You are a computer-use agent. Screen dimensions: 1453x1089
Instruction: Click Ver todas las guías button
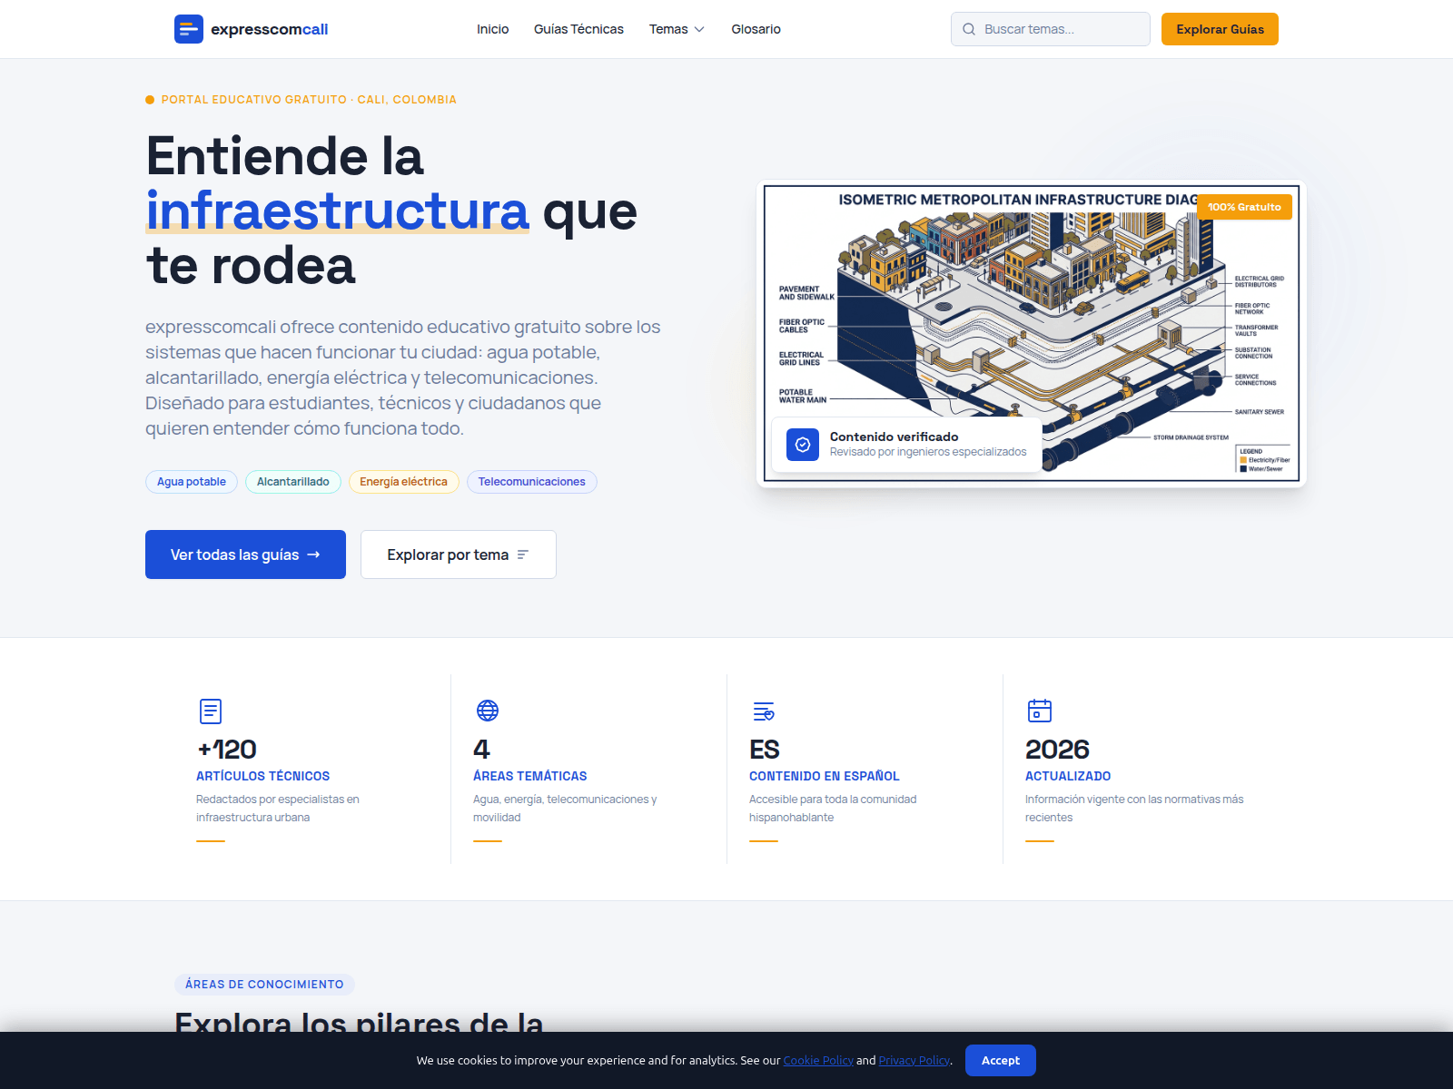point(245,554)
